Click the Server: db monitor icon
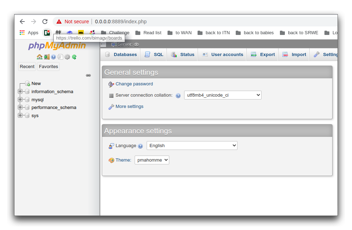Viewport: 352px width, 230px height. point(114,44)
